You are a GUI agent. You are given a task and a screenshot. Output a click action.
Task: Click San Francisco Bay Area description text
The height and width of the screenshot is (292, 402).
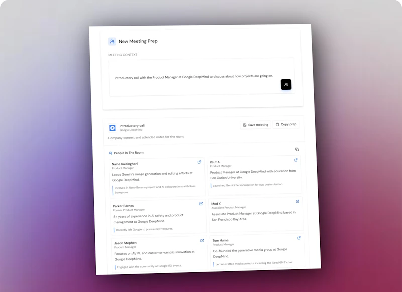pyautogui.click(x=254, y=216)
